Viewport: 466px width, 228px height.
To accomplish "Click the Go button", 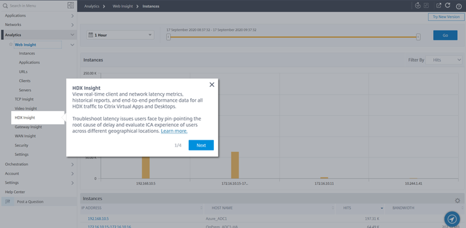I will tap(445, 35).
